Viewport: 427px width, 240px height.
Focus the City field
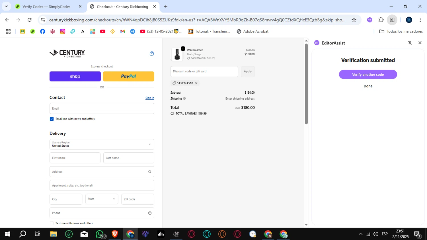[66, 199]
